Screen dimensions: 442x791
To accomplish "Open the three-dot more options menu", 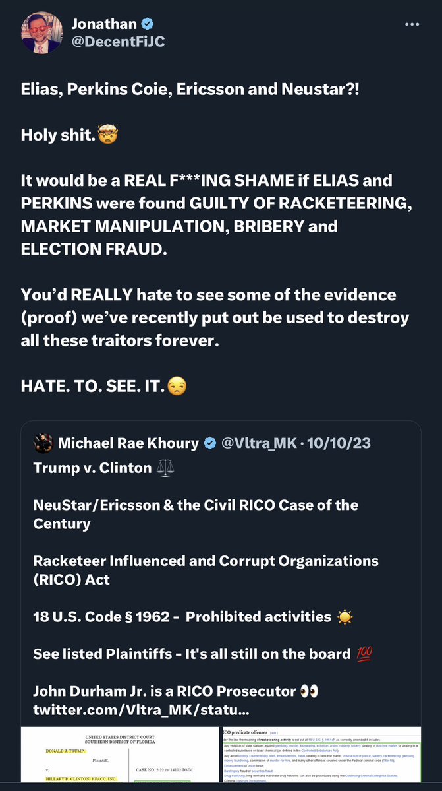I will tap(412, 25).
